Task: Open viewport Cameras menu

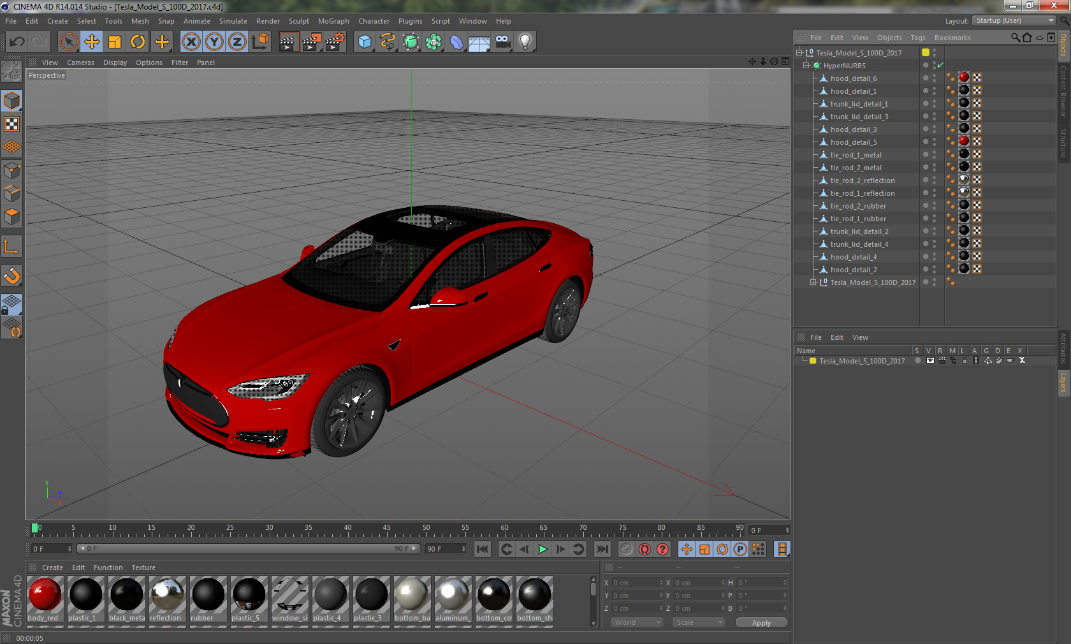Action: 80,62
